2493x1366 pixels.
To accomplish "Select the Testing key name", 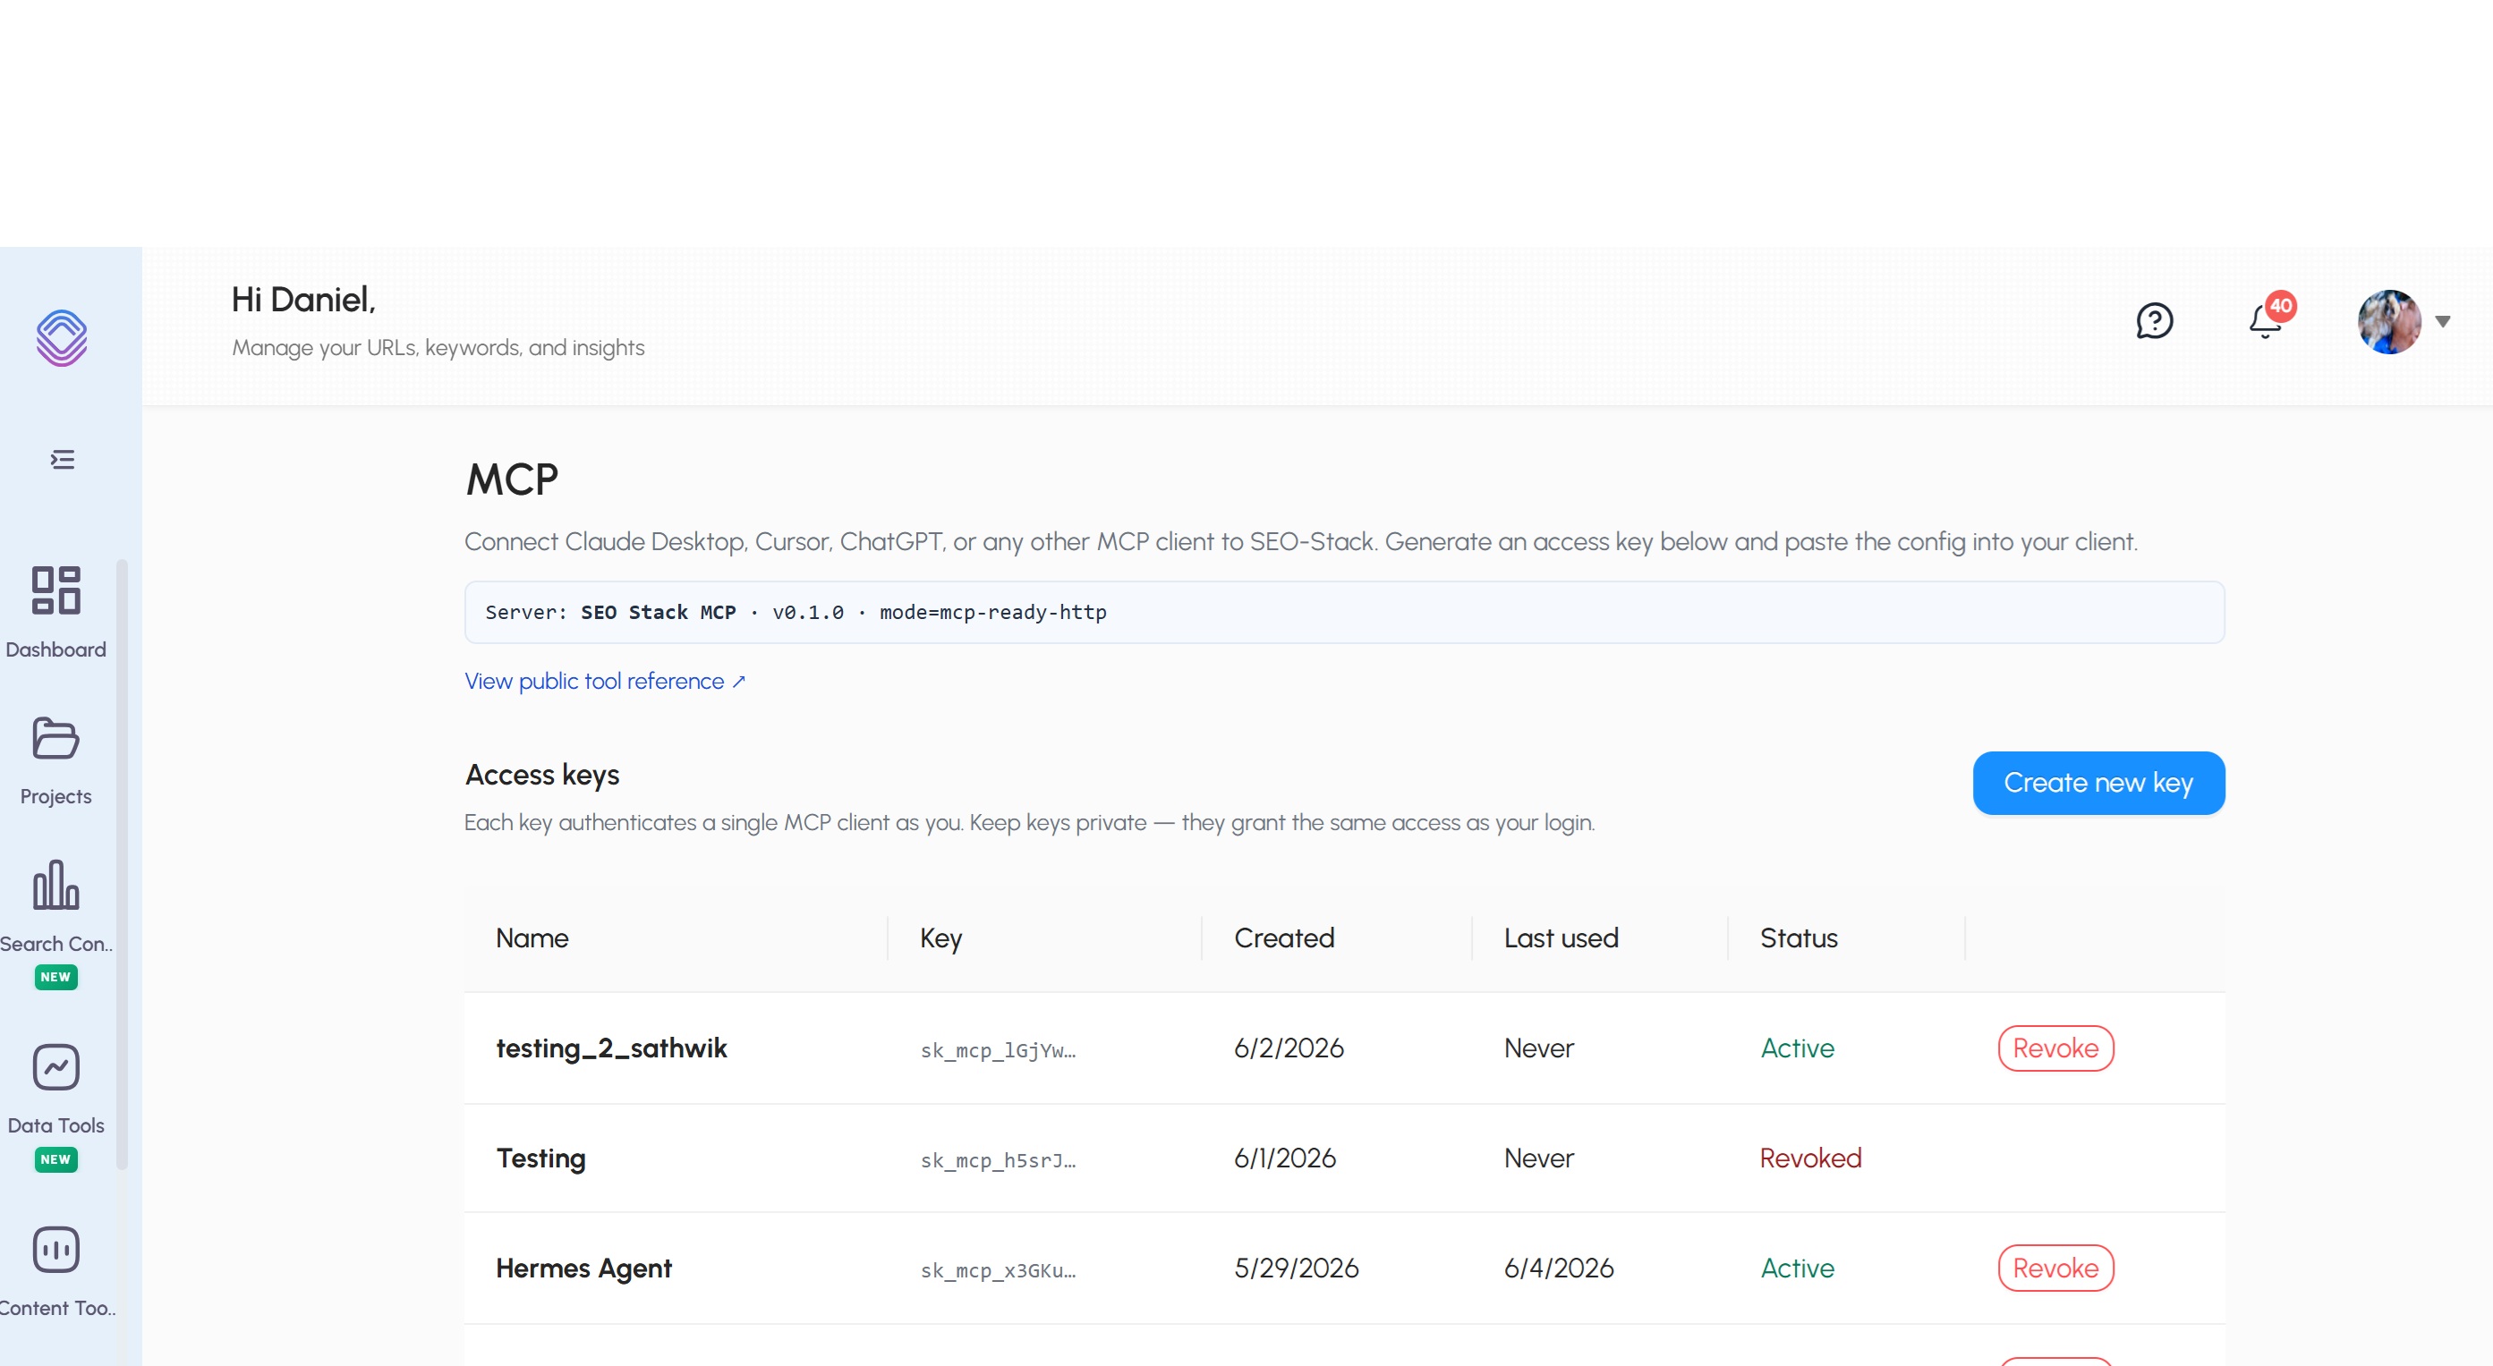I will (541, 1159).
